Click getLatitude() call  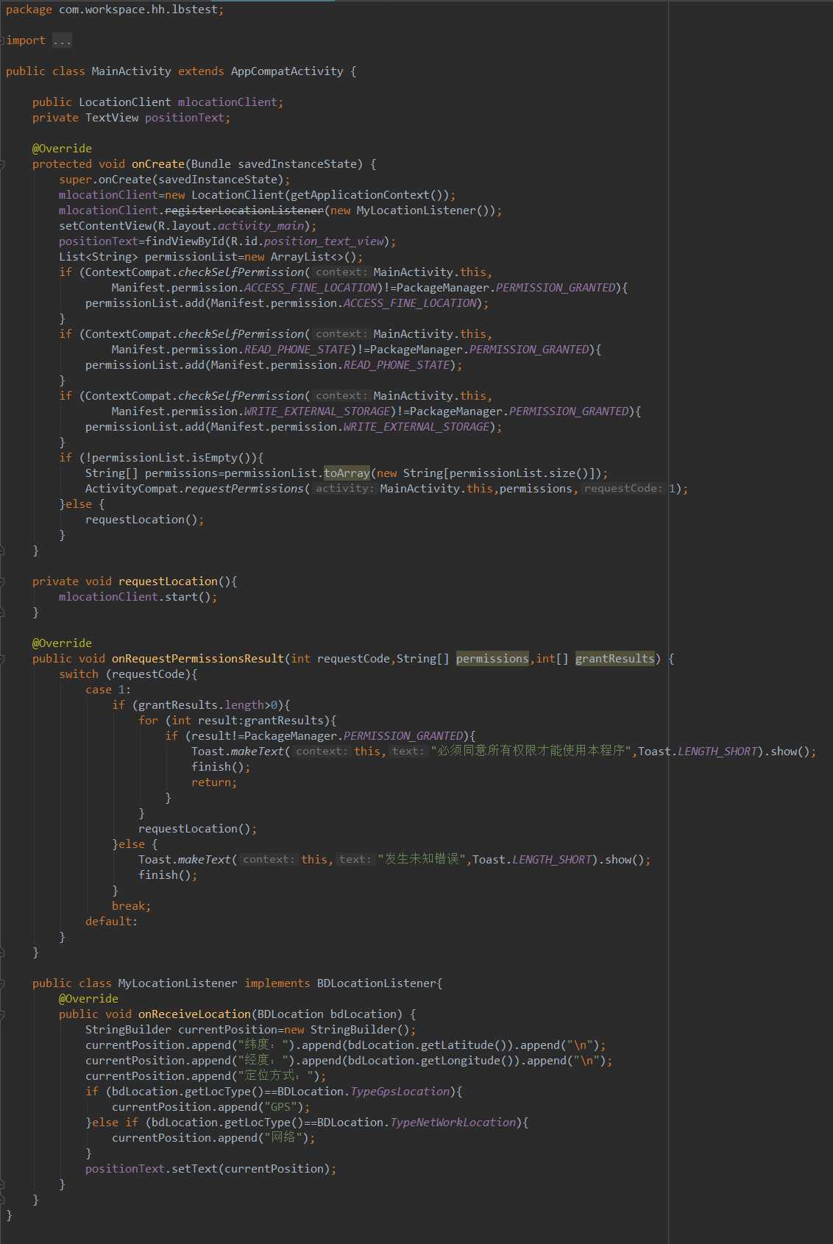469,1045
